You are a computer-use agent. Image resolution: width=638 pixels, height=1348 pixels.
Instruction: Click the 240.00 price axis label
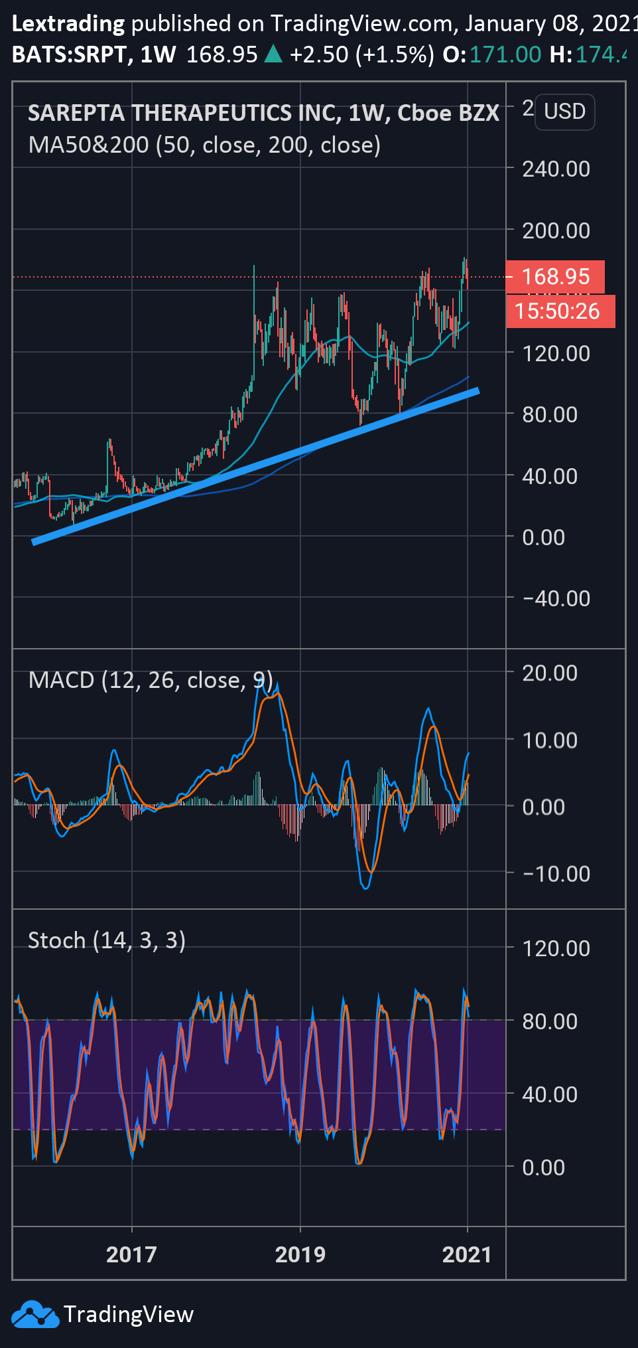[x=556, y=169]
